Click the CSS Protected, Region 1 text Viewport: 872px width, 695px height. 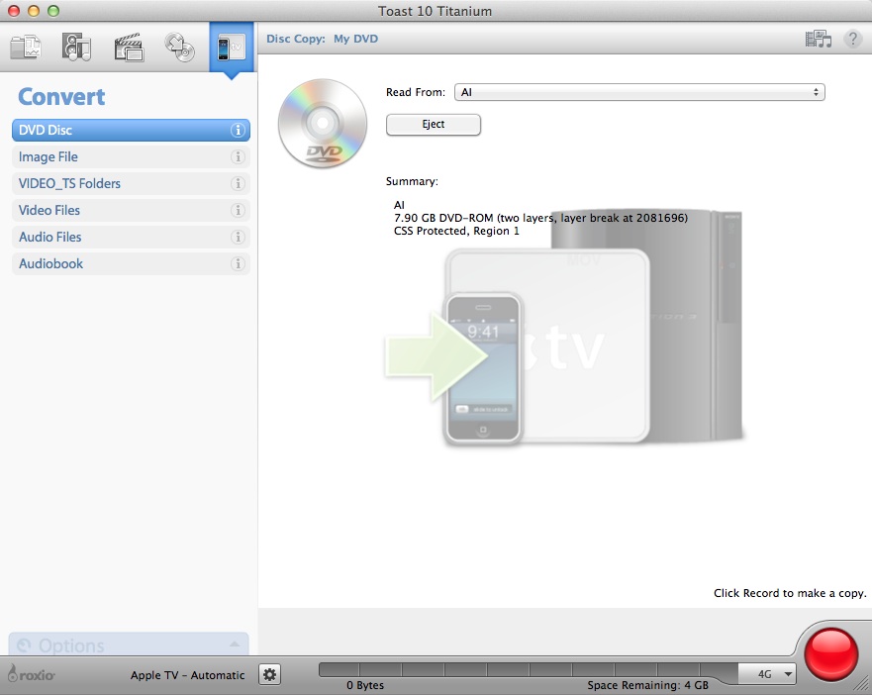point(456,231)
